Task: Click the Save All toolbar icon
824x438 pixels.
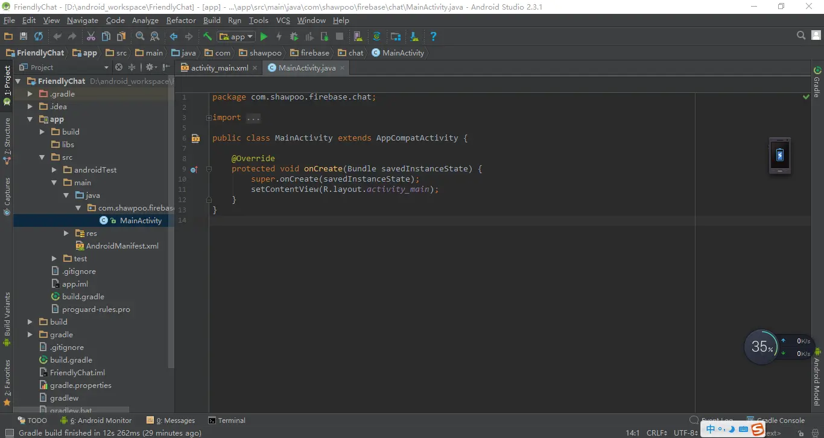Action: coord(24,37)
